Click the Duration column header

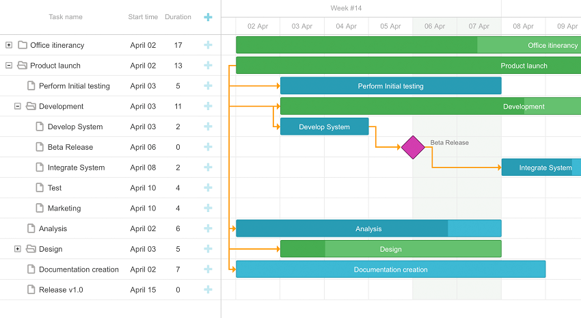click(178, 17)
